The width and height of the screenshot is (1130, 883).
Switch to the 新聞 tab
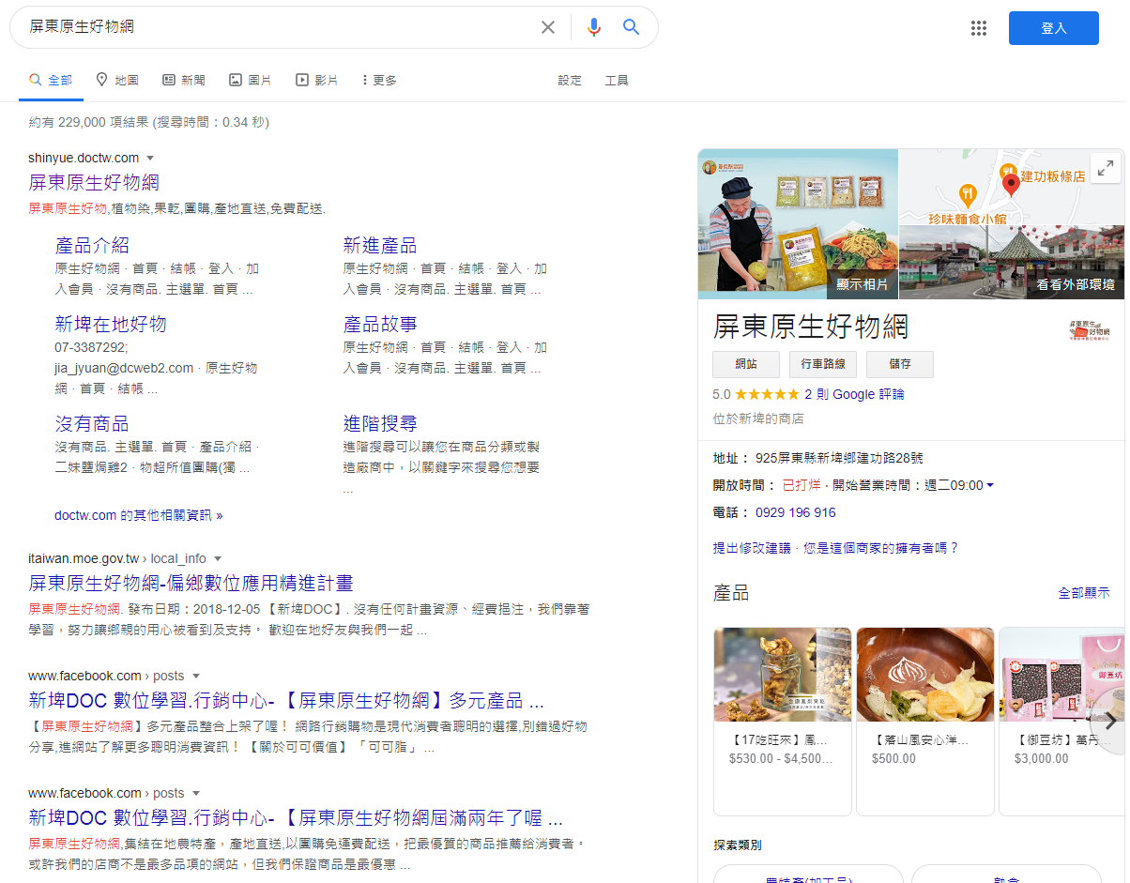click(184, 81)
